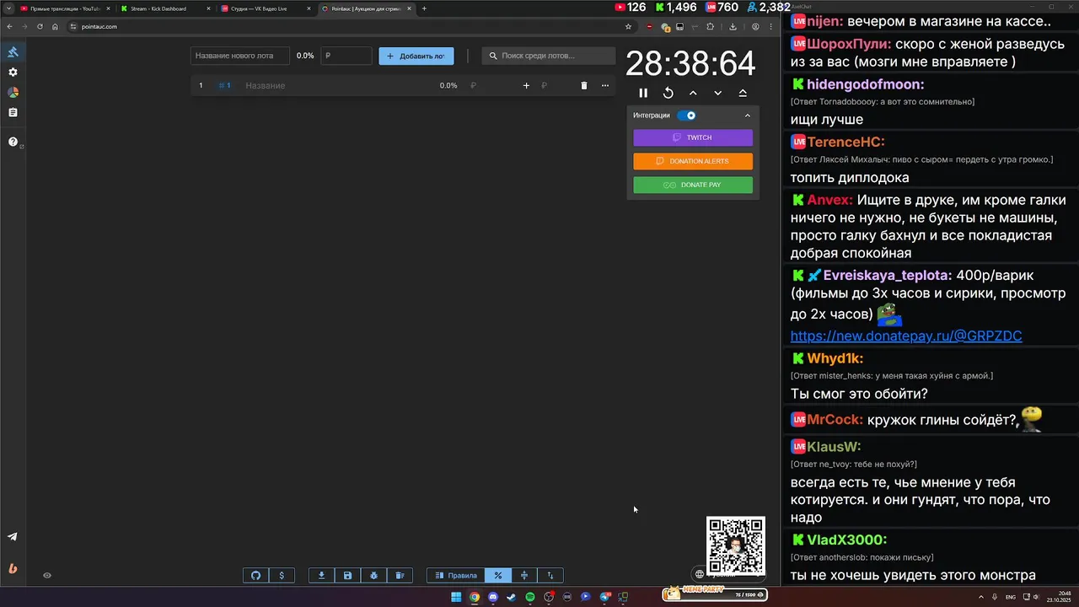Toggle the Интеграции switch
Viewport: 1079px width, 607px height.
pyautogui.click(x=687, y=115)
